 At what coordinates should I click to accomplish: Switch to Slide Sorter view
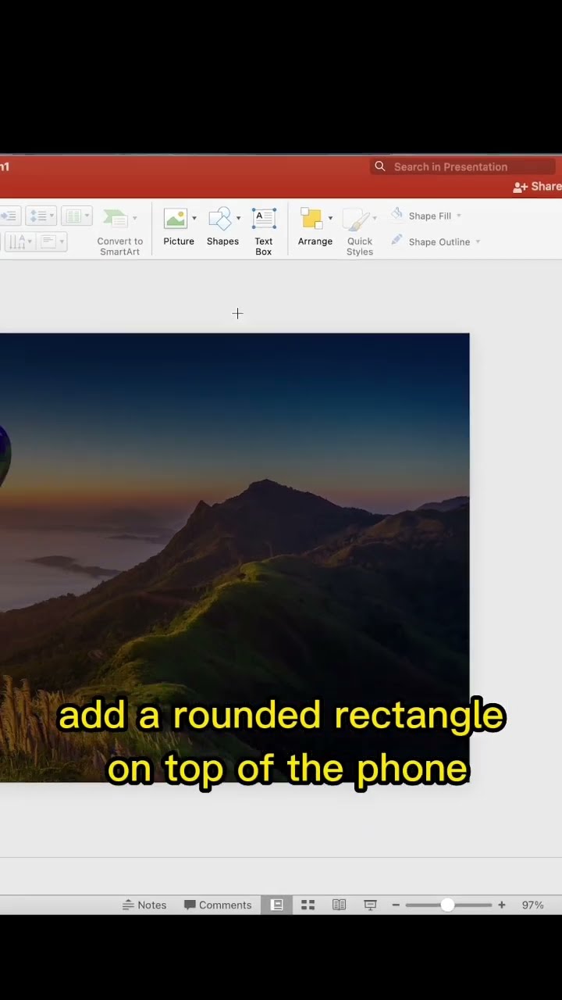(x=308, y=905)
